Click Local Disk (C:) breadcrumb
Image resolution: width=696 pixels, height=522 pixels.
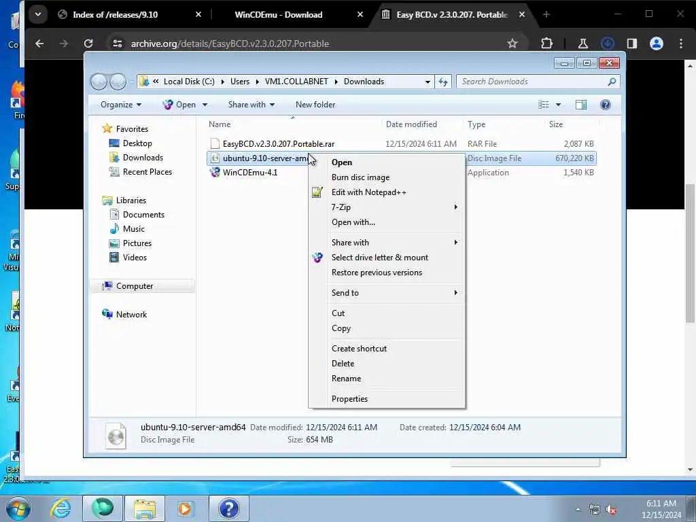point(189,82)
